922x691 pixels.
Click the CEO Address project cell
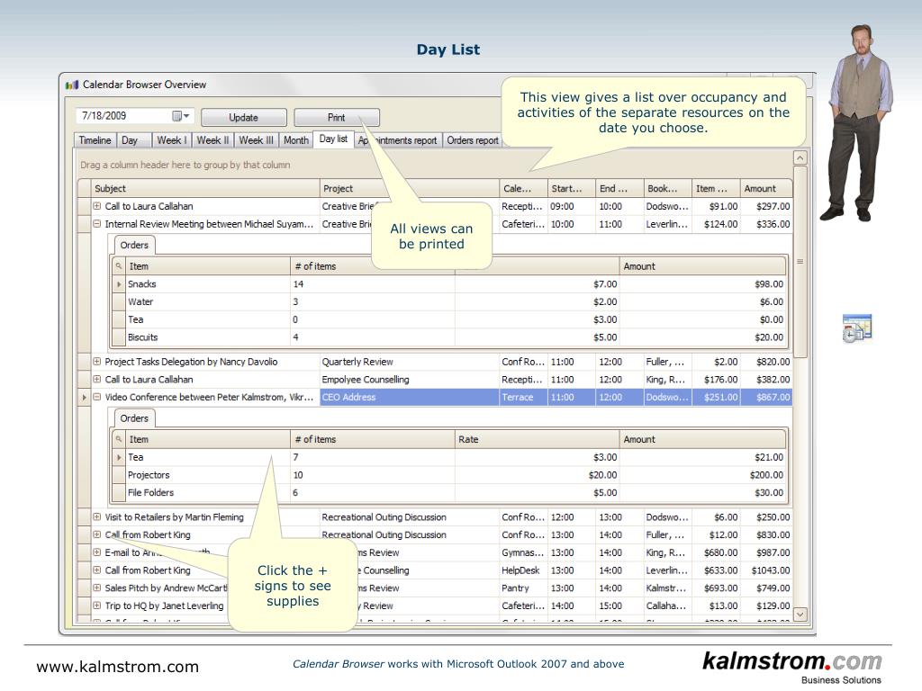410,397
